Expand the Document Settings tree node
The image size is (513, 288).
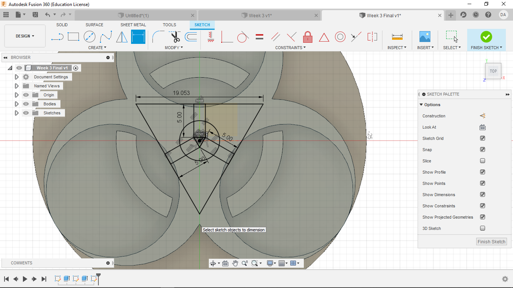click(17, 77)
